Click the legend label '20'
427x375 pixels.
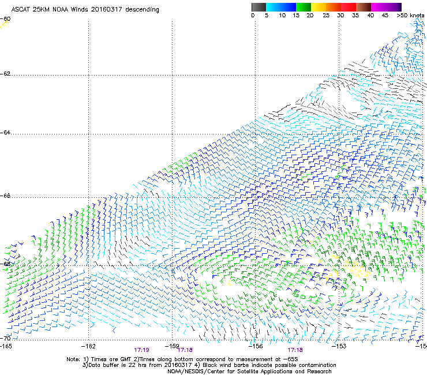[310, 16]
